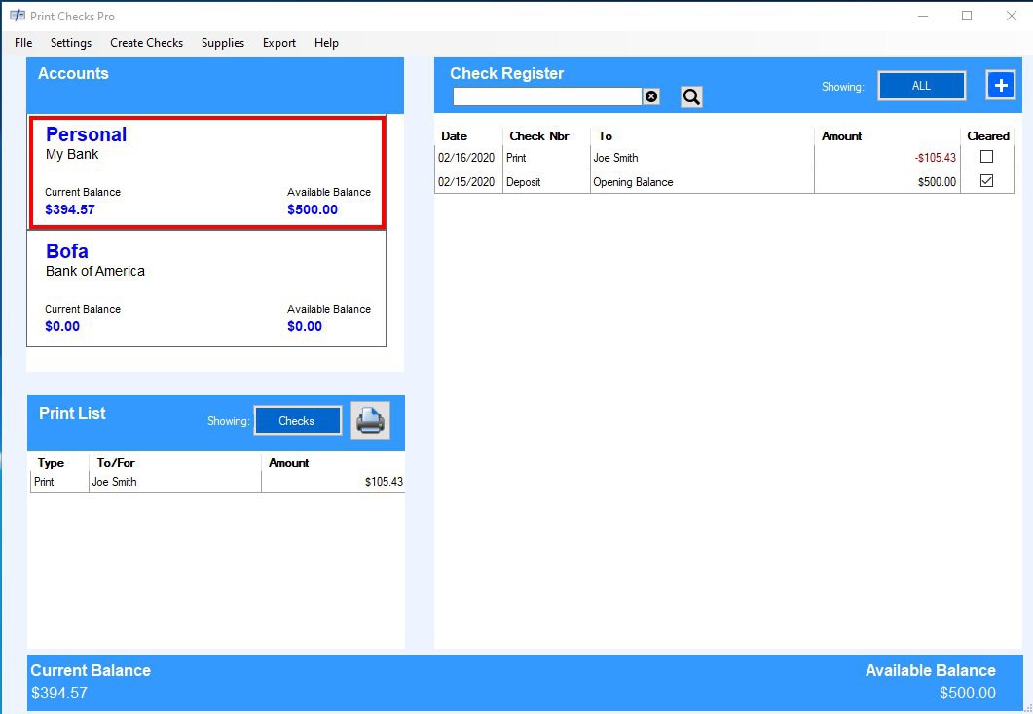Screen dimensions: 1033x714
Task: Select the Bofa Bank of America account
Action: pyautogui.click(x=205, y=287)
